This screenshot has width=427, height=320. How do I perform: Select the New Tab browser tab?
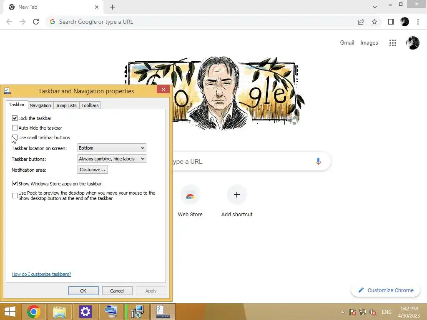pos(53,7)
